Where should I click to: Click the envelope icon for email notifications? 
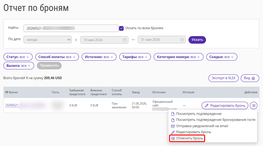pos(173,126)
